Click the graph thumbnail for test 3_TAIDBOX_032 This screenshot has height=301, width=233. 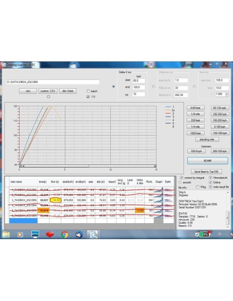click(159, 200)
